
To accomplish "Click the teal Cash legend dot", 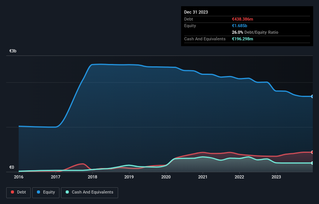I will (67, 192).
